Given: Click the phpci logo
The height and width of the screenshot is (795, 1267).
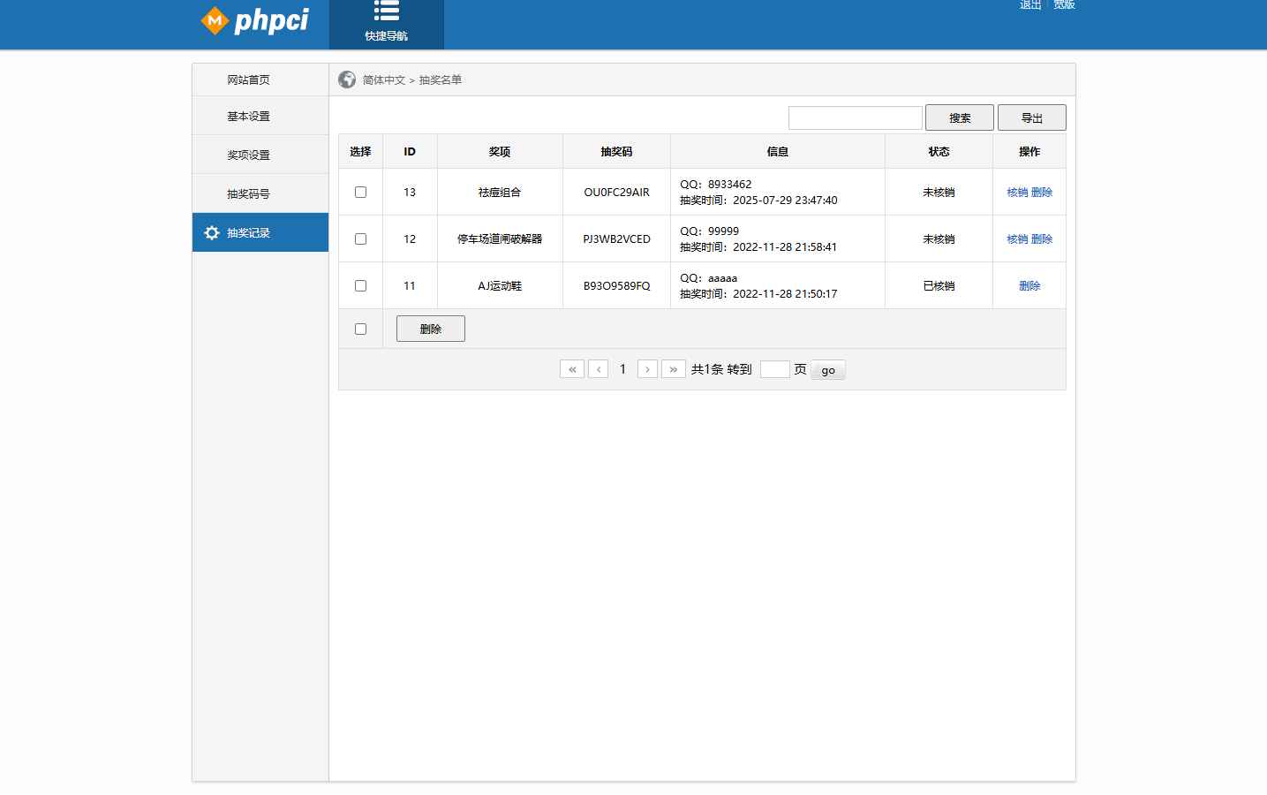Looking at the screenshot, I should click(255, 21).
